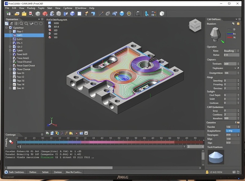245x181 pixels.
Task: Collapse the OpdaVod tree root node
Action: tap(6, 28)
